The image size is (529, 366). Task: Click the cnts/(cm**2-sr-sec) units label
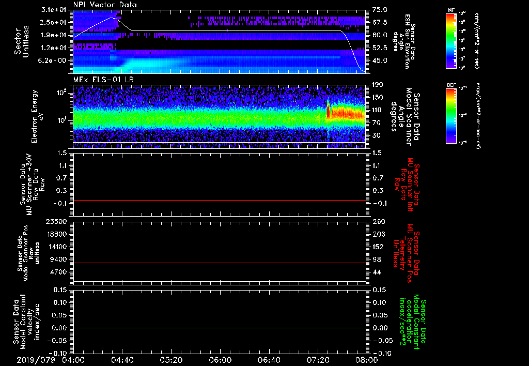tap(477, 40)
